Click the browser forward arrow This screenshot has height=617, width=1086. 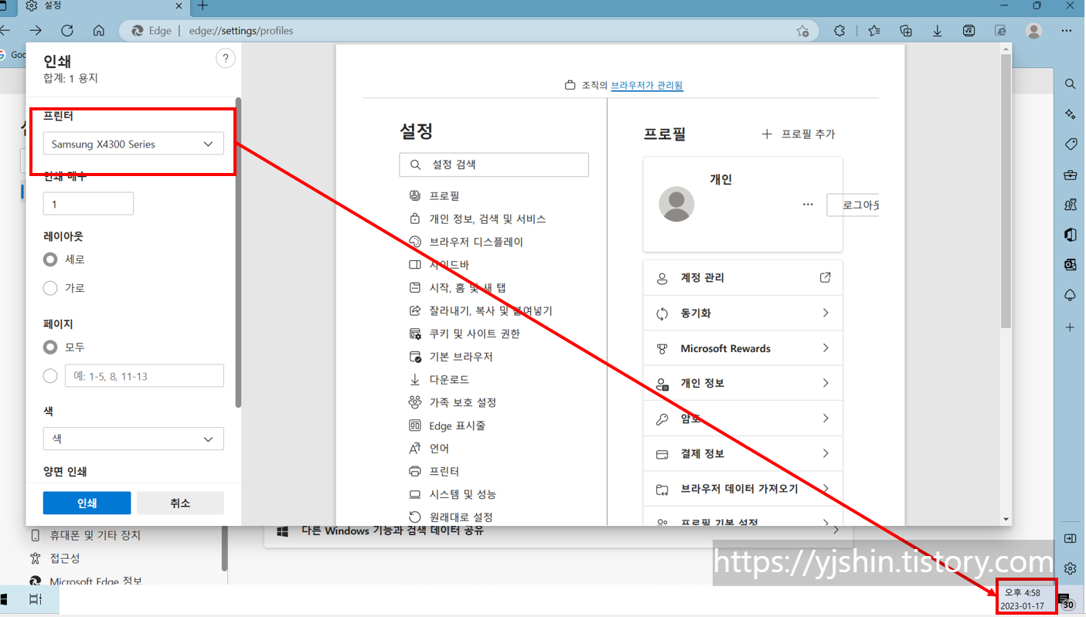36,31
